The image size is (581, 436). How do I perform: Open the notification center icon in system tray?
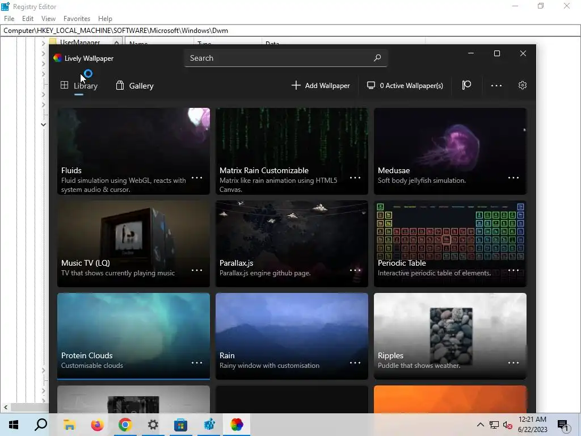click(x=563, y=425)
